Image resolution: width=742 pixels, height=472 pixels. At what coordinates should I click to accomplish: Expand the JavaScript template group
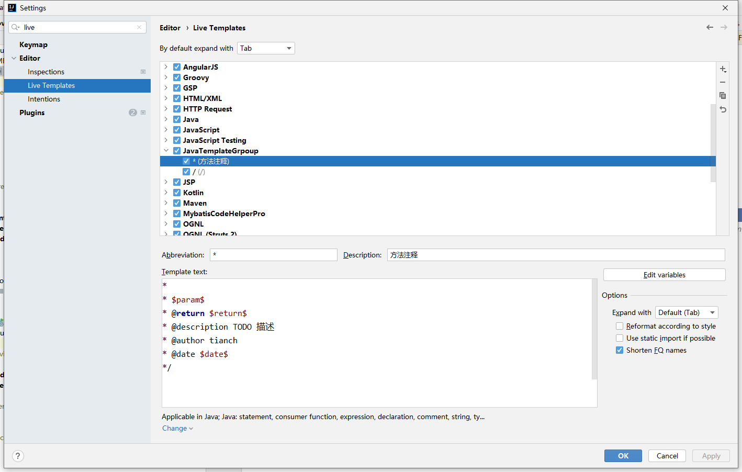[166, 130]
